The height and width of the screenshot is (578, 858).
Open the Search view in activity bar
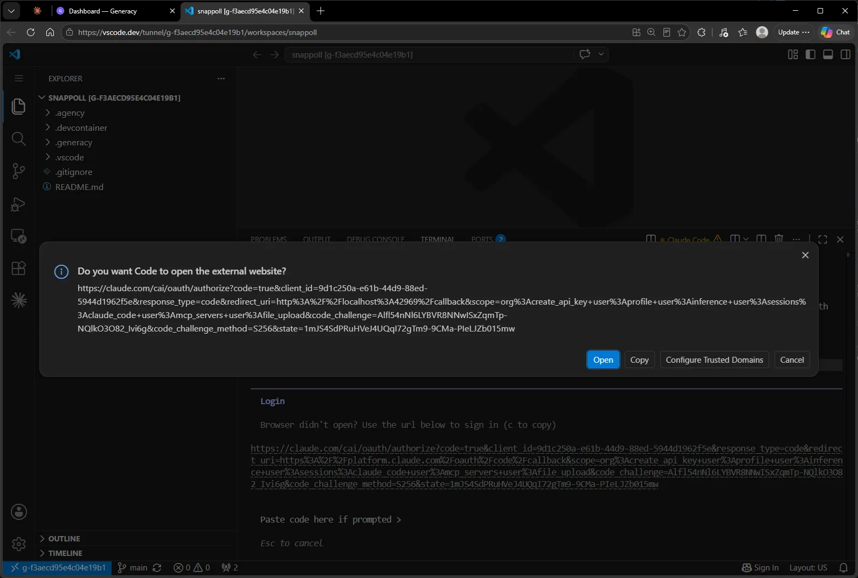click(18, 139)
